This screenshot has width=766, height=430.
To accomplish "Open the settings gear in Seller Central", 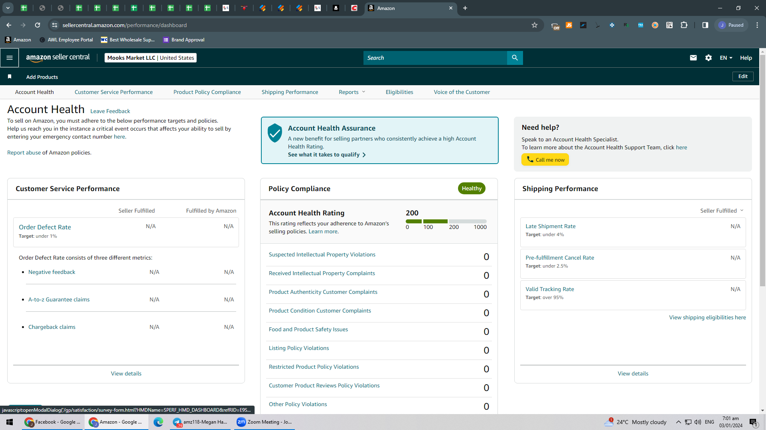I will pyautogui.click(x=709, y=58).
